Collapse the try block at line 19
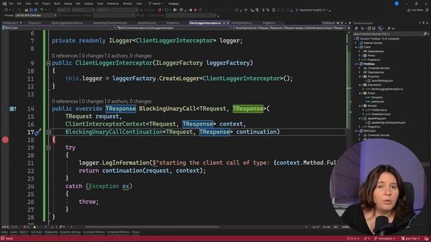The height and width of the screenshot is (242, 431). pyautogui.click(x=48, y=148)
